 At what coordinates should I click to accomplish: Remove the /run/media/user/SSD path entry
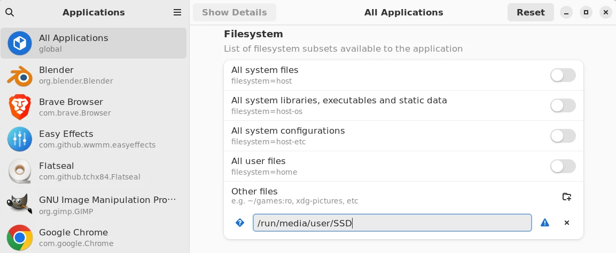point(567,223)
